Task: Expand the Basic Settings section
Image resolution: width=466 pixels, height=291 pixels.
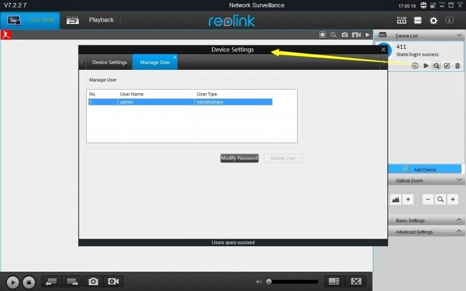Action: pyautogui.click(x=460, y=221)
